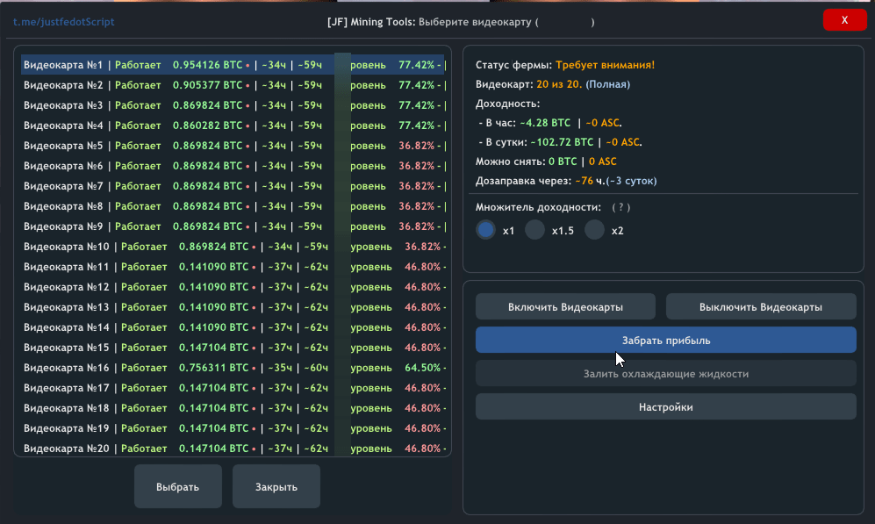Select the Видеокарта №3 row

point(233,105)
